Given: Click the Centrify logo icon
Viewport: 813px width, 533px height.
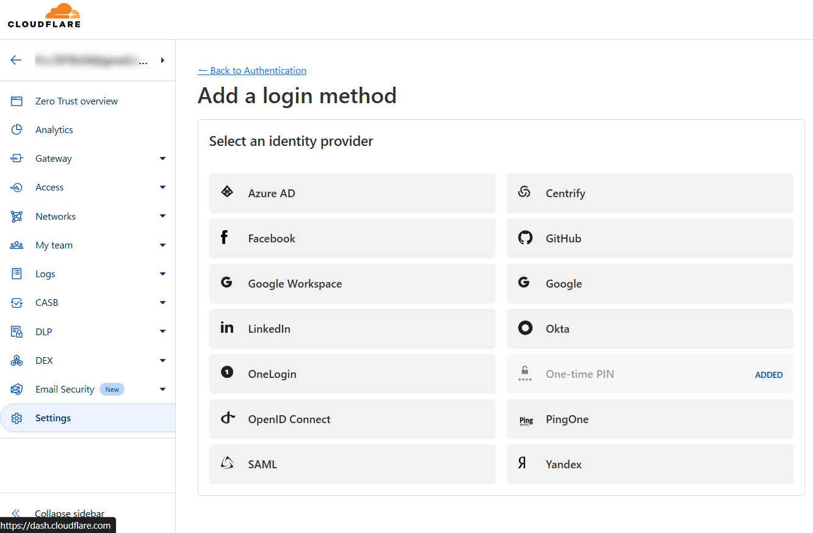Looking at the screenshot, I should pyautogui.click(x=524, y=192).
